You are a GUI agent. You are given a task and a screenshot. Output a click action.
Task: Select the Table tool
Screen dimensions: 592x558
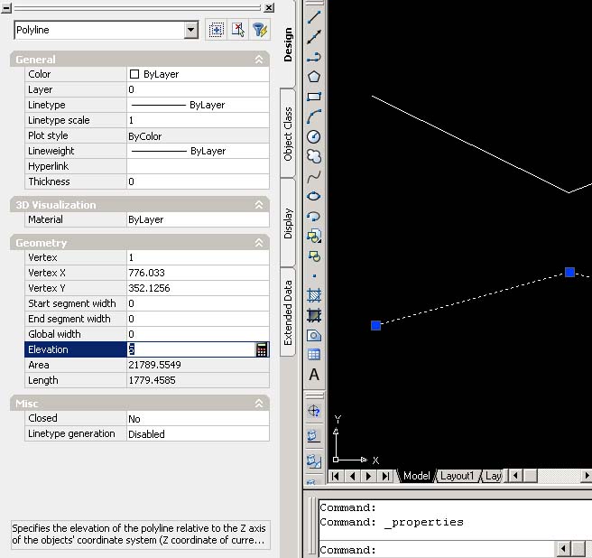[314, 355]
